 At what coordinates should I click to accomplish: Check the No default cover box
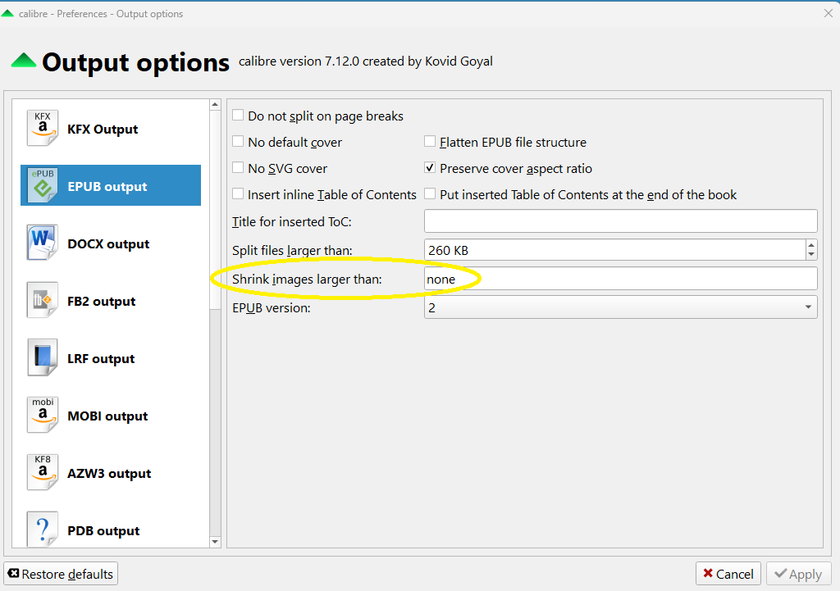238,141
